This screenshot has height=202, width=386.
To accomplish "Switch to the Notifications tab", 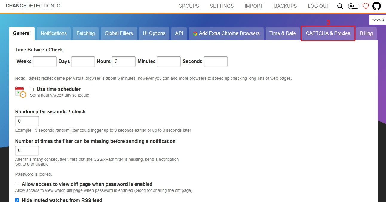I will click(x=53, y=33).
